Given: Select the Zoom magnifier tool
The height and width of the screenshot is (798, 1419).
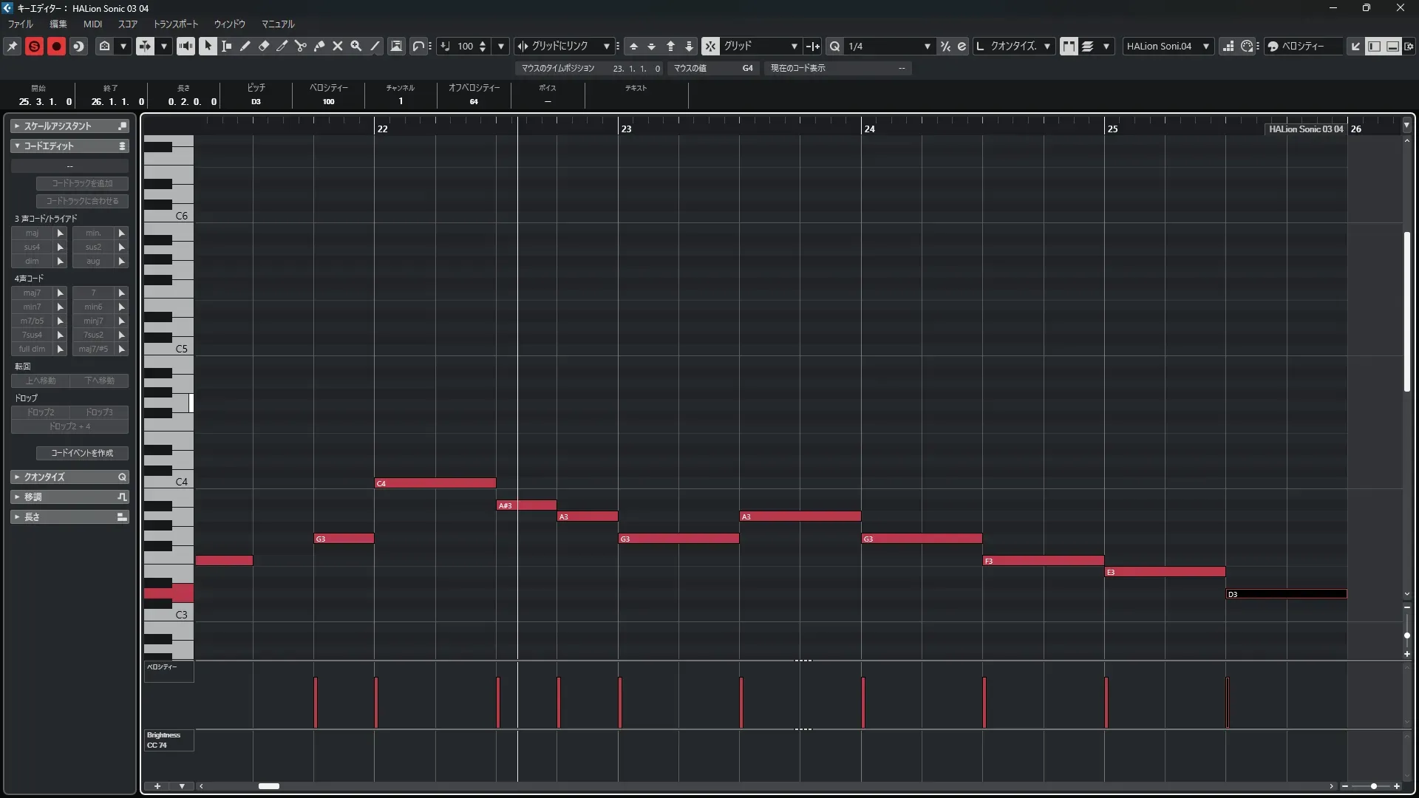Looking at the screenshot, I should tap(356, 46).
